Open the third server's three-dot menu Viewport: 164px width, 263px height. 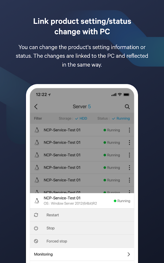pos(129,155)
